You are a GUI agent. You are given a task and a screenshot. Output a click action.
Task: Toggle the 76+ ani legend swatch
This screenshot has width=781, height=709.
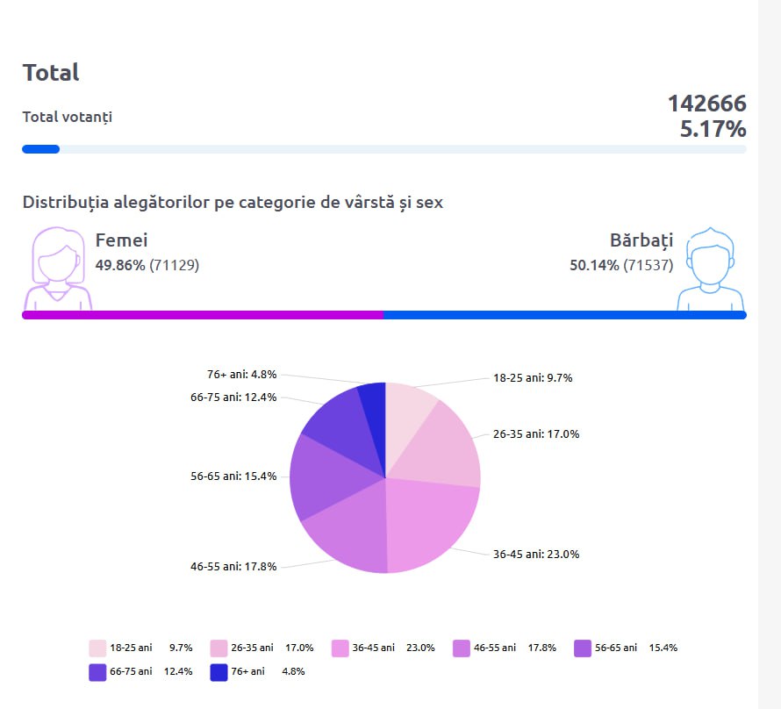click(x=219, y=672)
